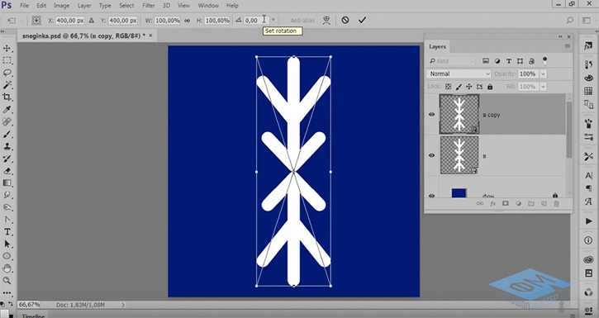Screen dimensions: 599x318
Task: Select the Blur tool
Action: (x=7, y=195)
